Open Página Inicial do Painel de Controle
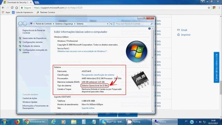Image resolution: width=222 pixels, height=125 pixels. point(34,32)
